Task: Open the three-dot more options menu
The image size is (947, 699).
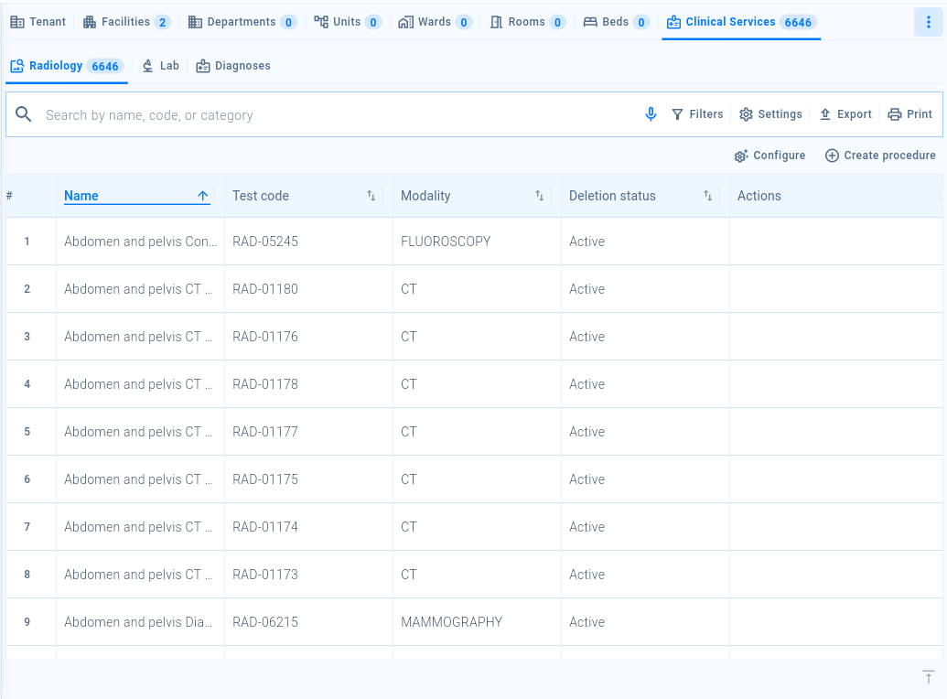Action: coord(928,22)
